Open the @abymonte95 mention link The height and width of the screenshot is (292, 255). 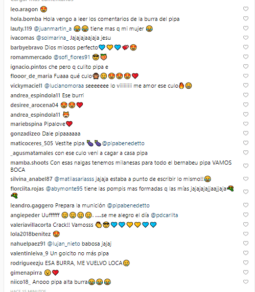click(x=64, y=189)
